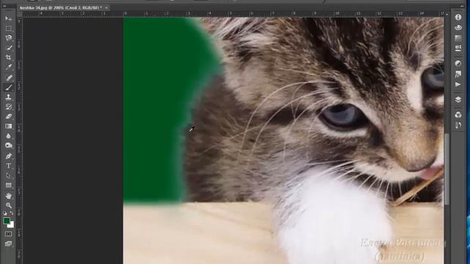
Task: Select the Move tool
Action: (x=8, y=18)
